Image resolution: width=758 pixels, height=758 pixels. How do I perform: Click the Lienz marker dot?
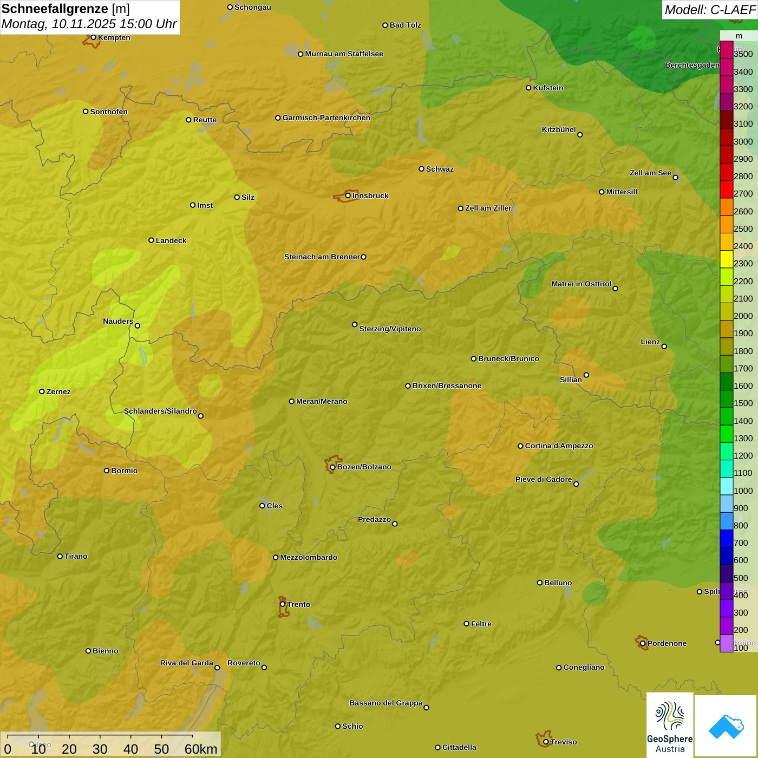click(x=664, y=346)
